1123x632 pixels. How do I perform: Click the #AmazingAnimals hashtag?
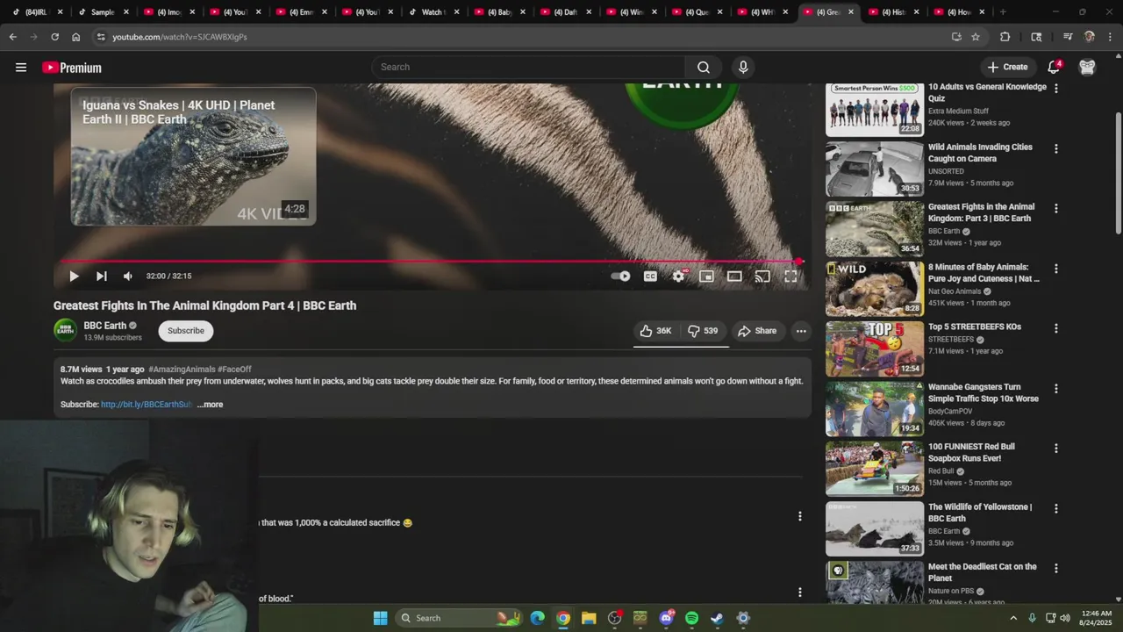click(182, 370)
